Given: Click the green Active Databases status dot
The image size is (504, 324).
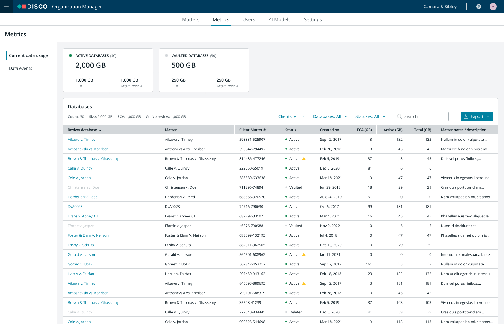Looking at the screenshot, I should point(70,55).
